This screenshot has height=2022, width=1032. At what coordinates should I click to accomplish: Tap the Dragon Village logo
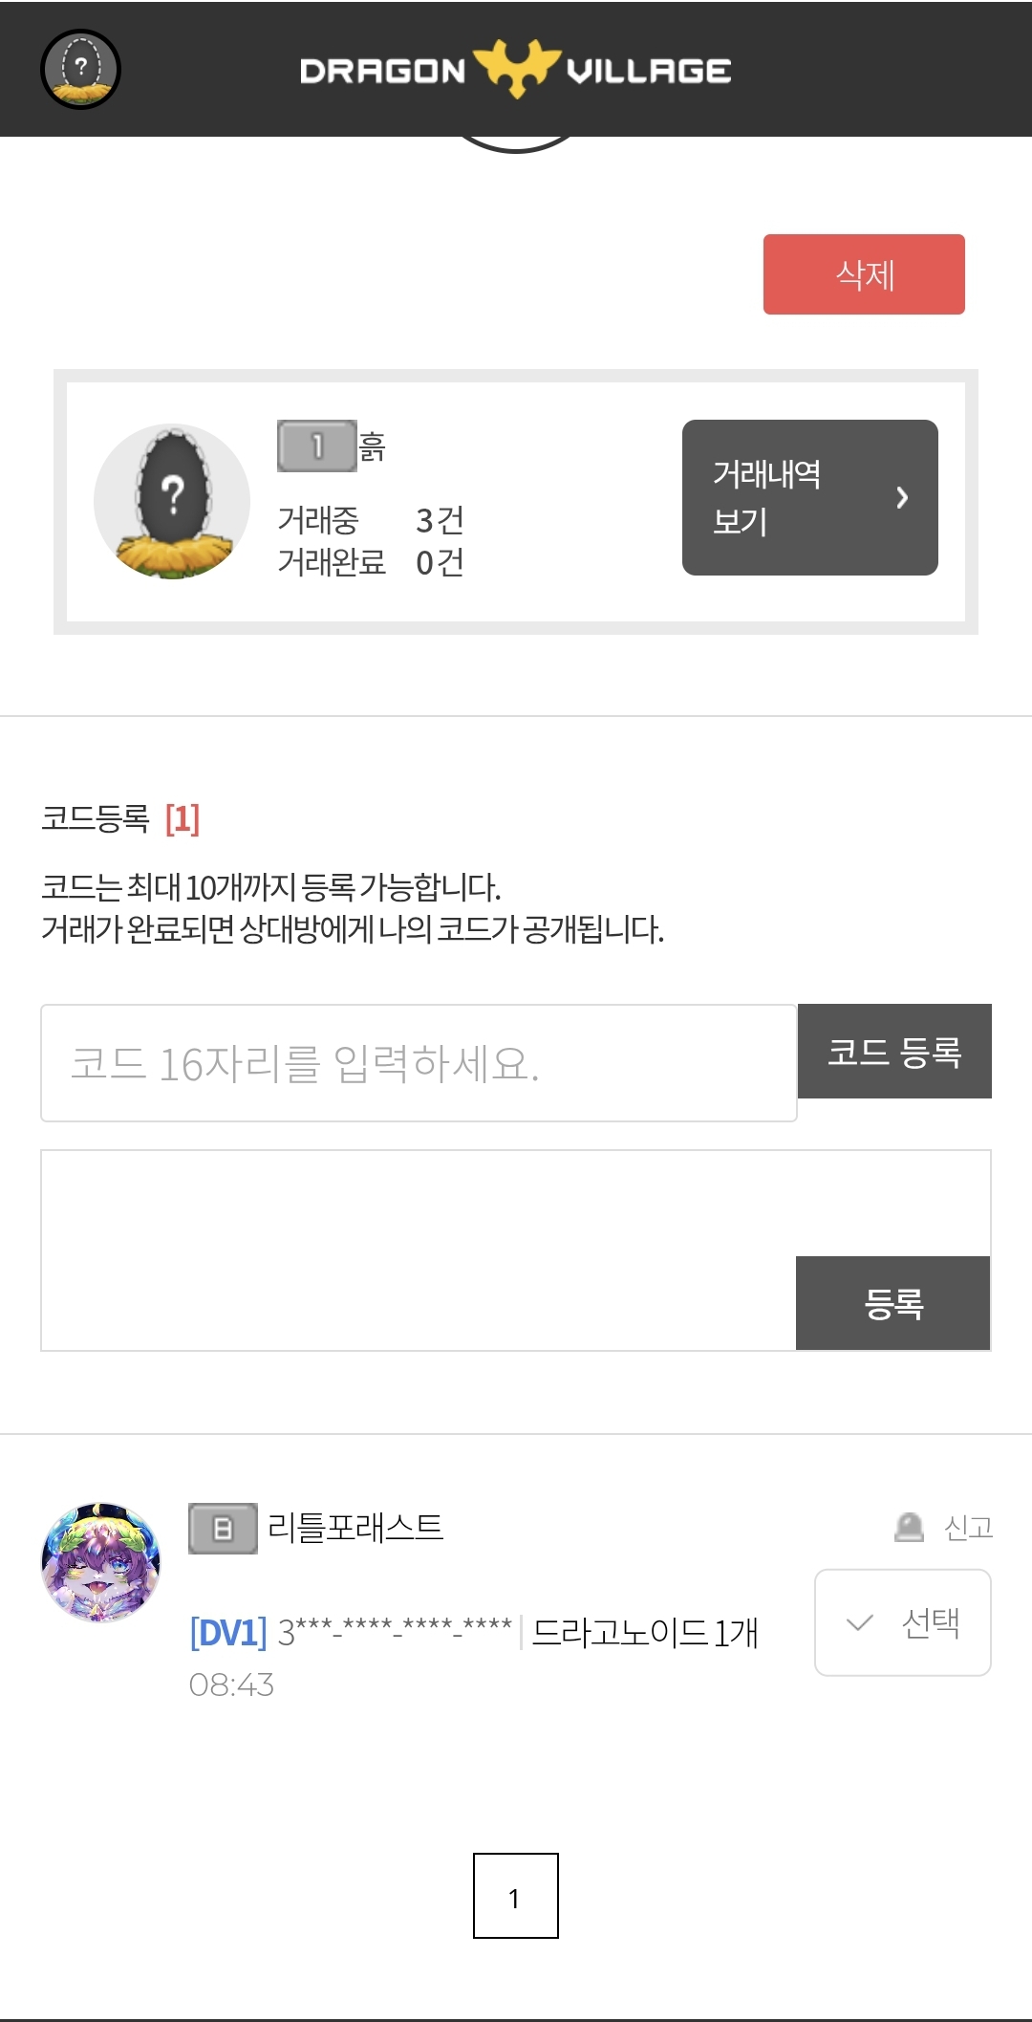[x=516, y=70]
